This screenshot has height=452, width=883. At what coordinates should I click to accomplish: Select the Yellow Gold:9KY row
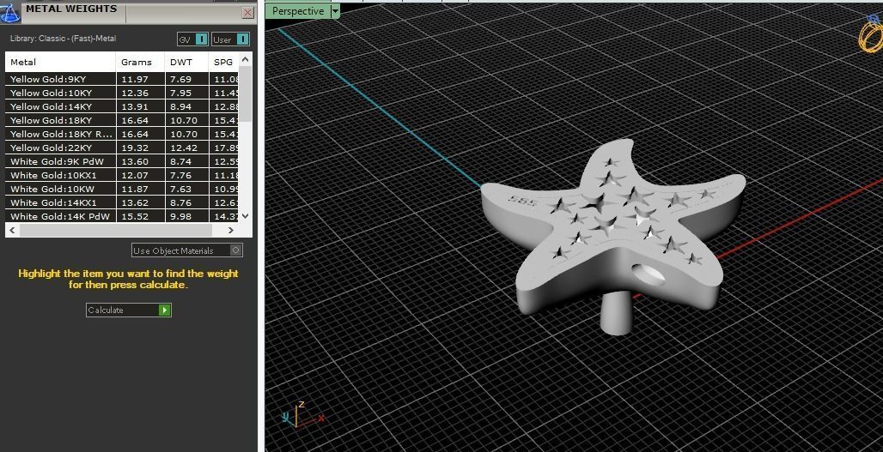(122, 79)
